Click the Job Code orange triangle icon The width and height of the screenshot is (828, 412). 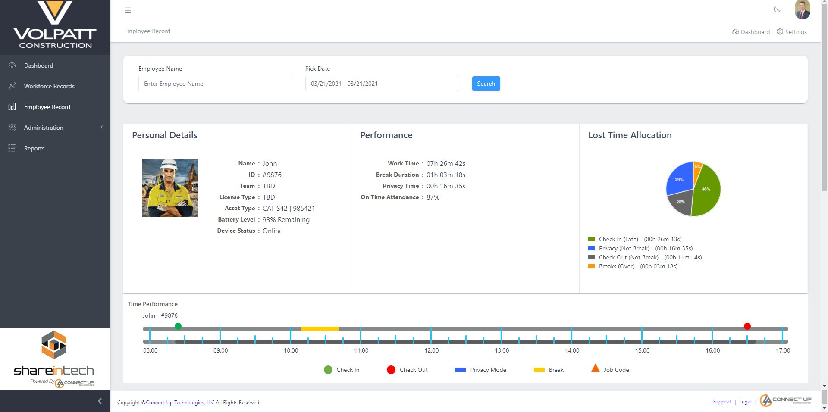click(596, 368)
